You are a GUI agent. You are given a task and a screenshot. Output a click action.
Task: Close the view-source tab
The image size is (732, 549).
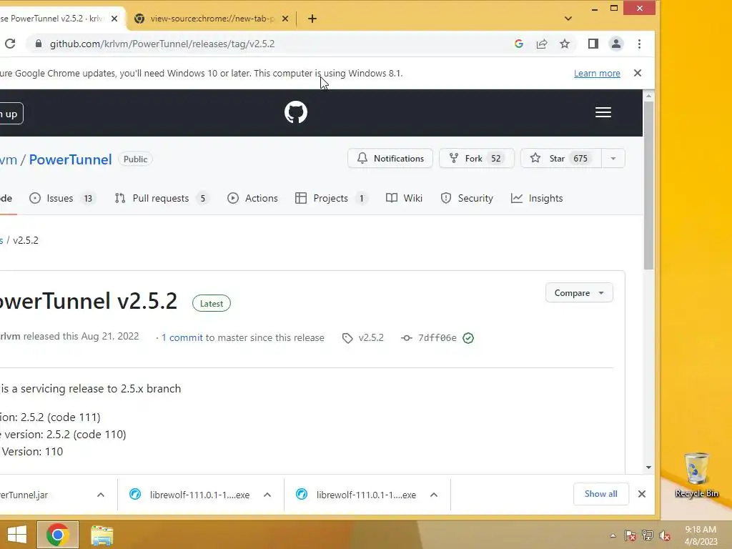285,19
